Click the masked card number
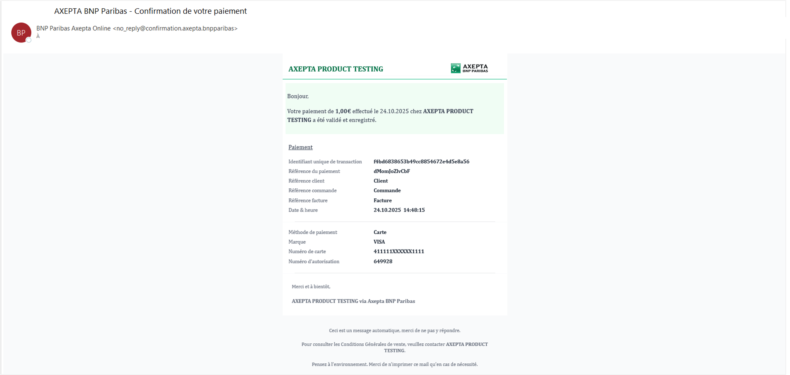 399,251
